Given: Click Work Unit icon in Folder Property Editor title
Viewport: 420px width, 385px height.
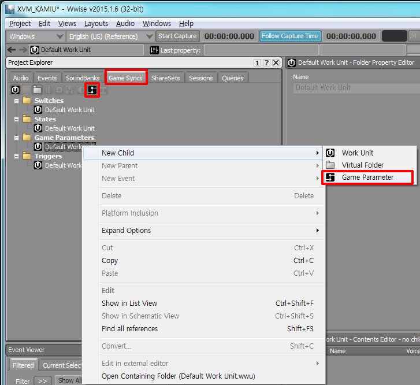Looking at the screenshot, I should point(292,63).
